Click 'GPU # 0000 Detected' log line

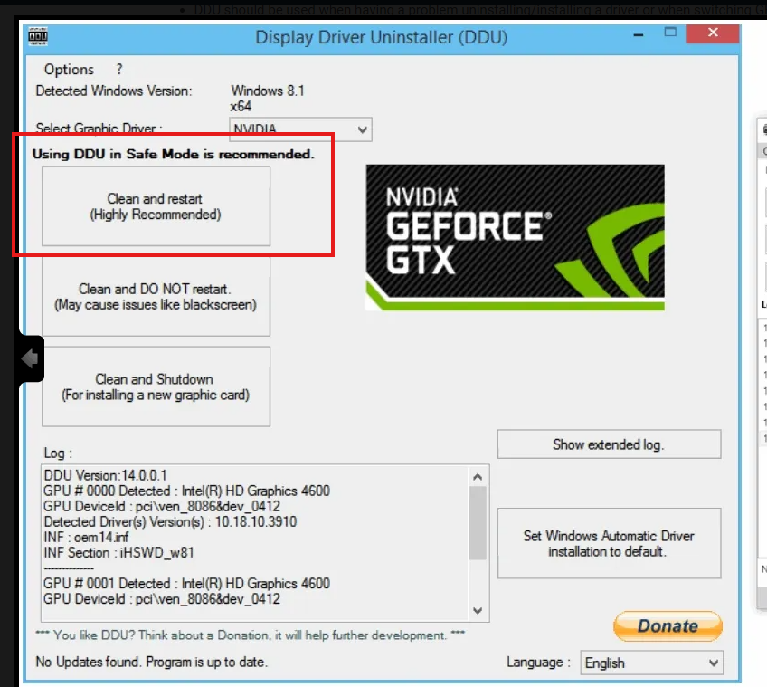point(187,491)
